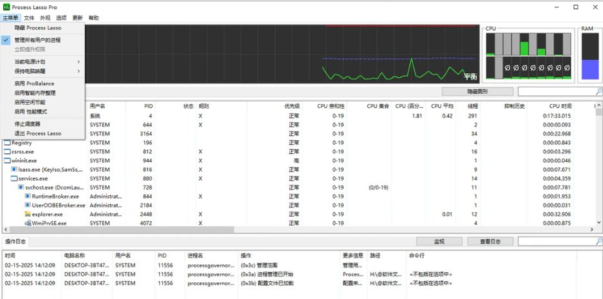Toggle 启用智能内存整理 in the main menu

43,93
